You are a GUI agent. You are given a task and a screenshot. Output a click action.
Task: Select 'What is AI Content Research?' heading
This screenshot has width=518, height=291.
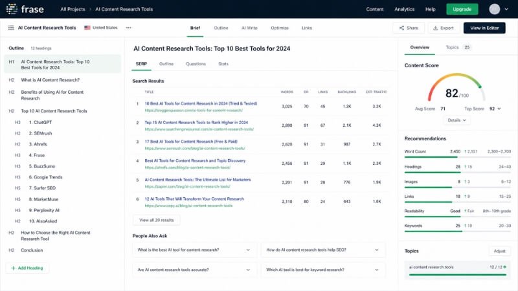51,80
